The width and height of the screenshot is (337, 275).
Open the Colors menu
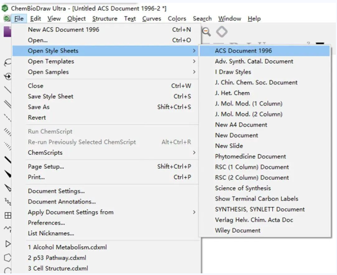[177, 19]
